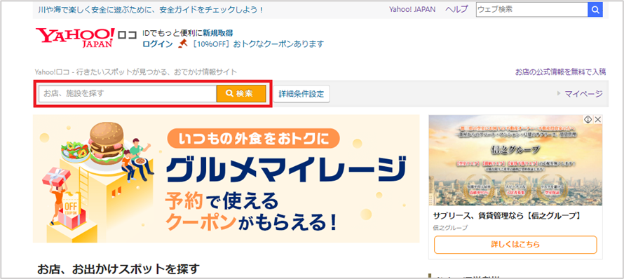This screenshot has width=624, height=279.
Task: Click お店の公式情報を無料で入稿 link
Action: 561,72
